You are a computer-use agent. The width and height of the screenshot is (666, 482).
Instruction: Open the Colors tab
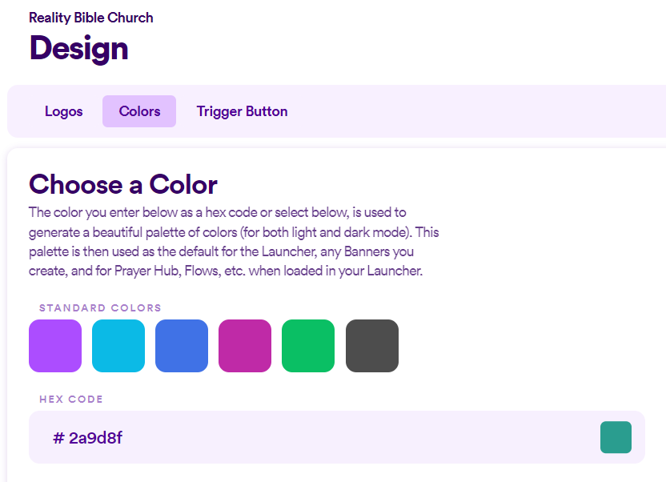138,111
